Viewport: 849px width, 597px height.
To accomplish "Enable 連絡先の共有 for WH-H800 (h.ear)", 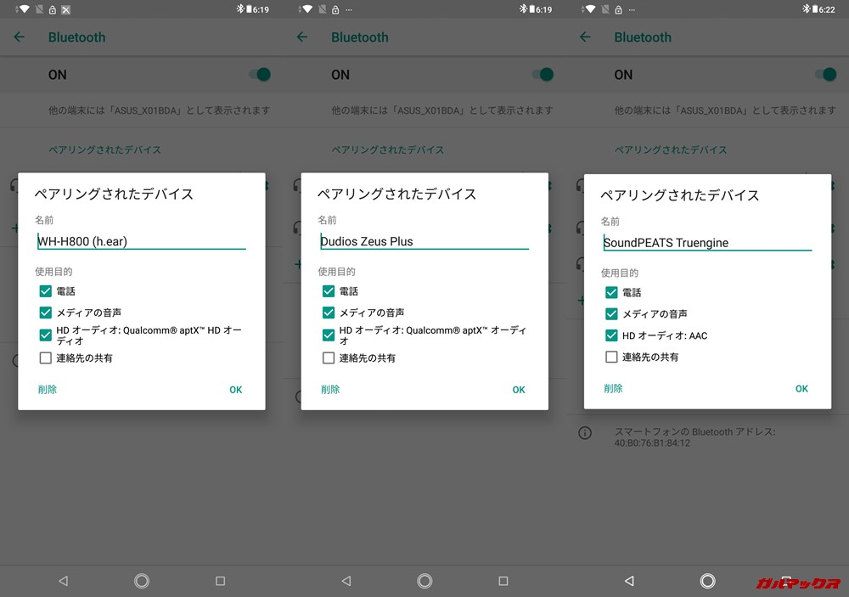I will click(46, 358).
